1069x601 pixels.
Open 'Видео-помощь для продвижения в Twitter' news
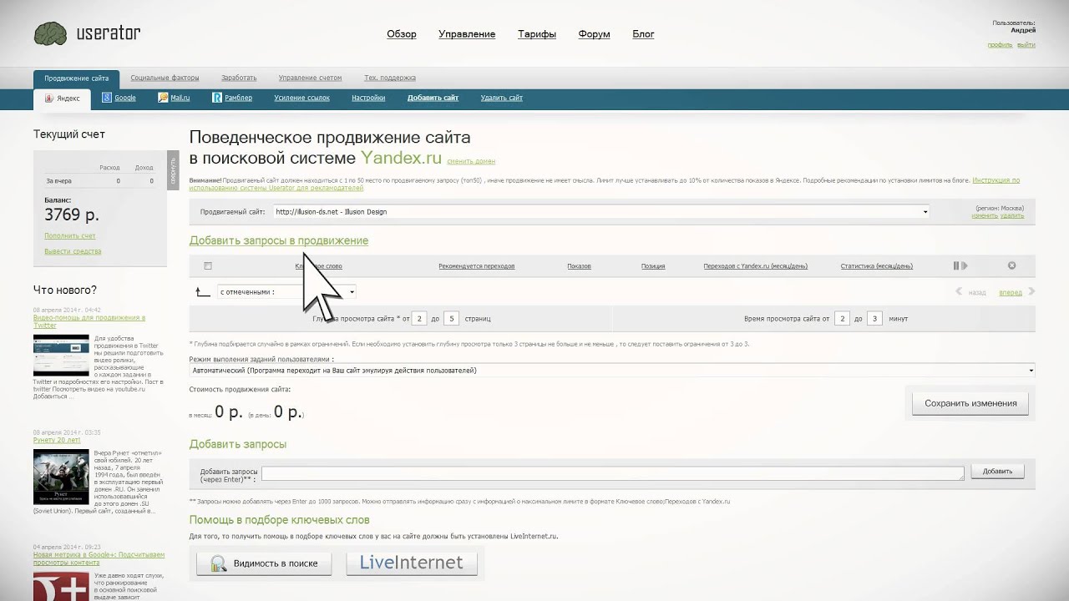point(89,321)
